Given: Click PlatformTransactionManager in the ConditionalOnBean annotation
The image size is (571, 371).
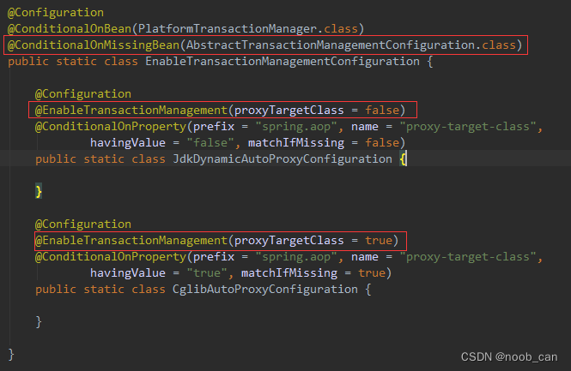Looking at the screenshot, I should (228, 29).
